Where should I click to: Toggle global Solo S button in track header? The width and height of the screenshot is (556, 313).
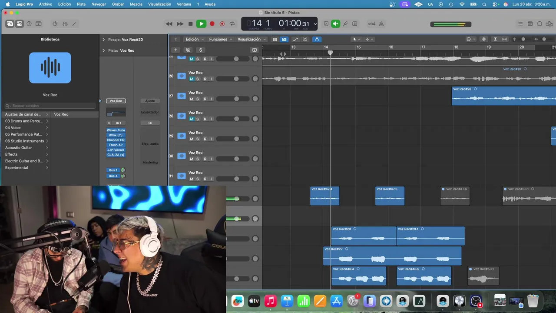click(x=201, y=50)
